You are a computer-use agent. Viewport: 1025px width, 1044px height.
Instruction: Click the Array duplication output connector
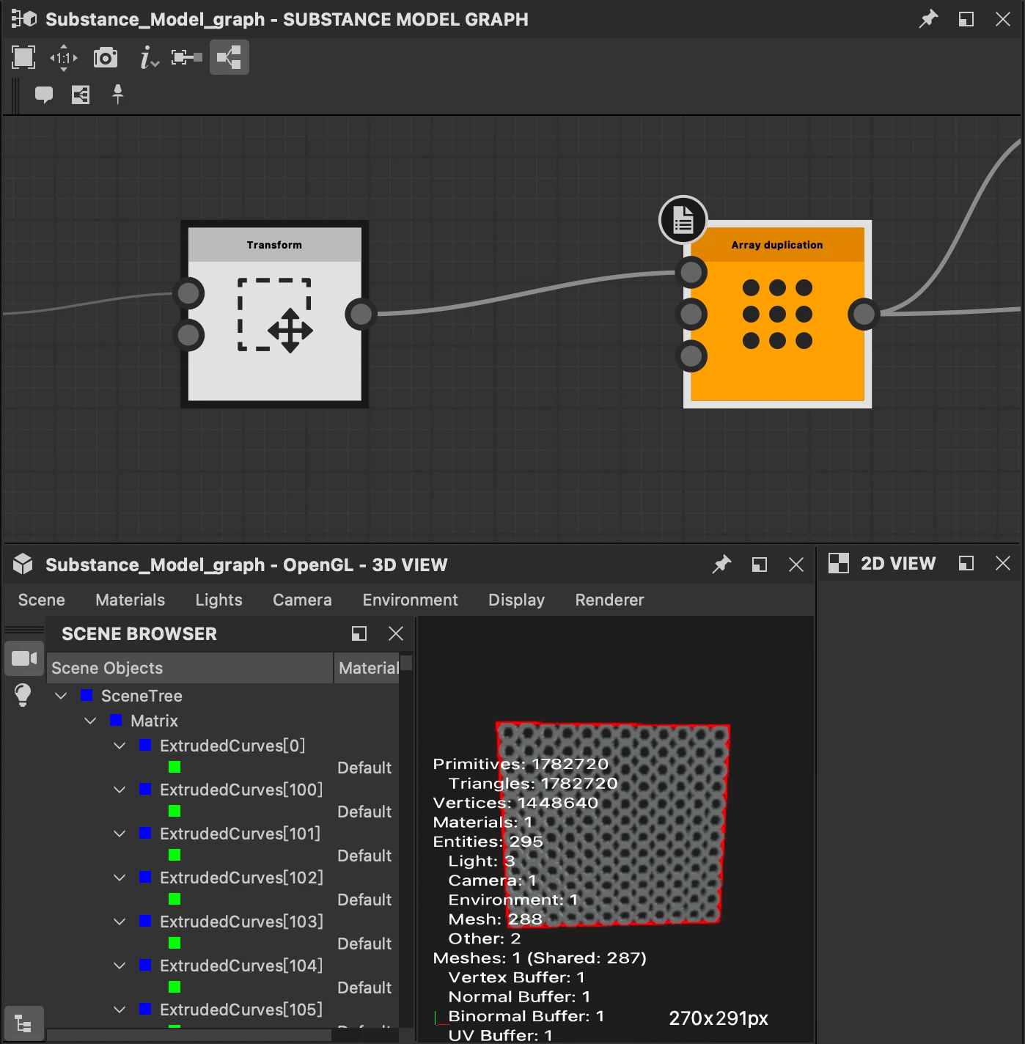[x=864, y=315]
